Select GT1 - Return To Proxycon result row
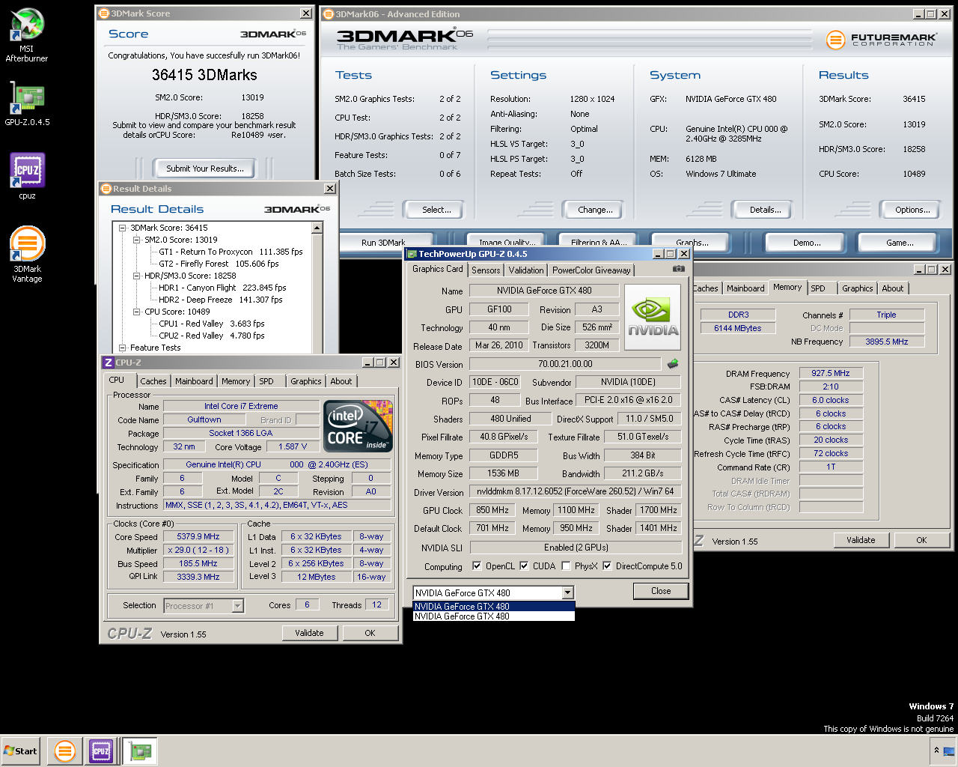The width and height of the screenshot is (958, 767). [x=231, y=252]
